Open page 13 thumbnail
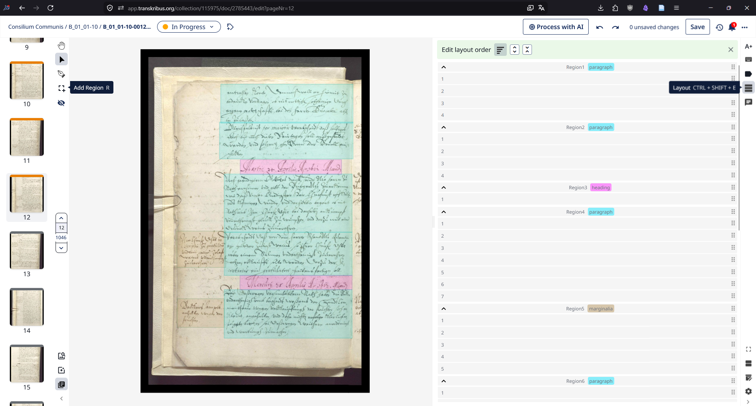Screen dimensions: 756x406 (27, 251)
